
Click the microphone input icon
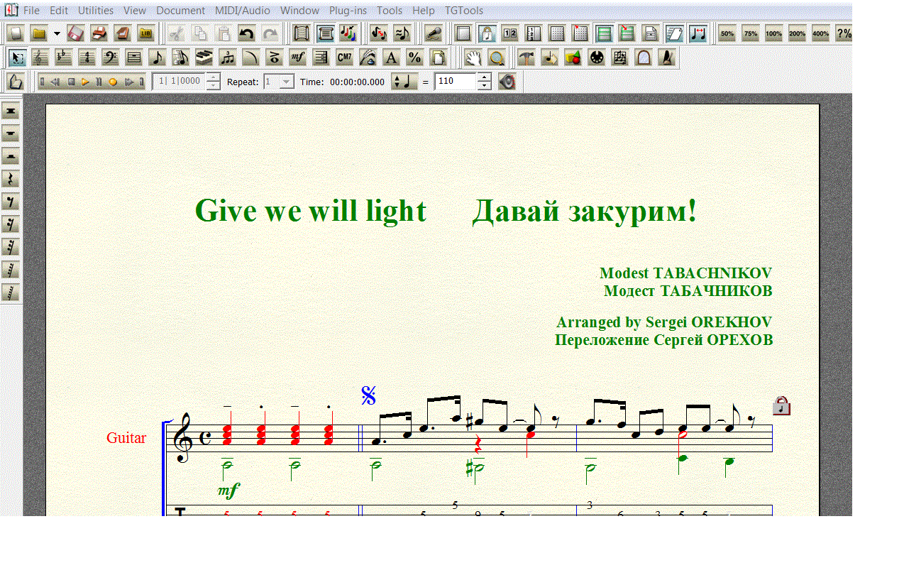433,33
